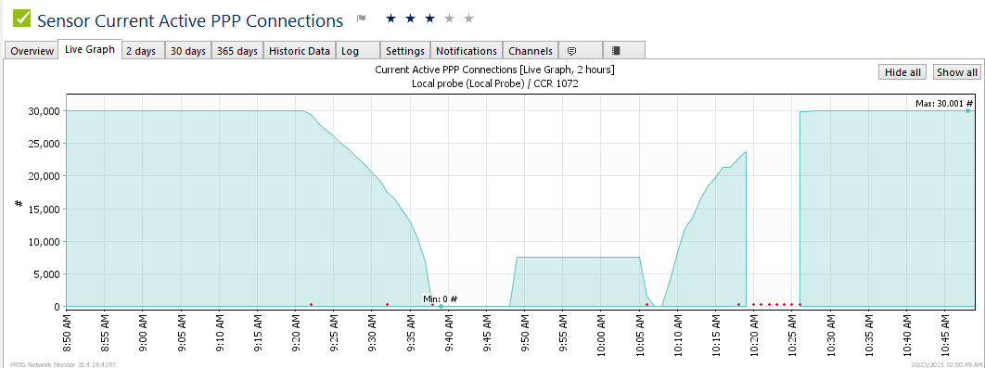Click the Max 30,001 # data point marker
Image resolution: width=985 pixels, height=368 pixels.
click(x=968, y=110)
